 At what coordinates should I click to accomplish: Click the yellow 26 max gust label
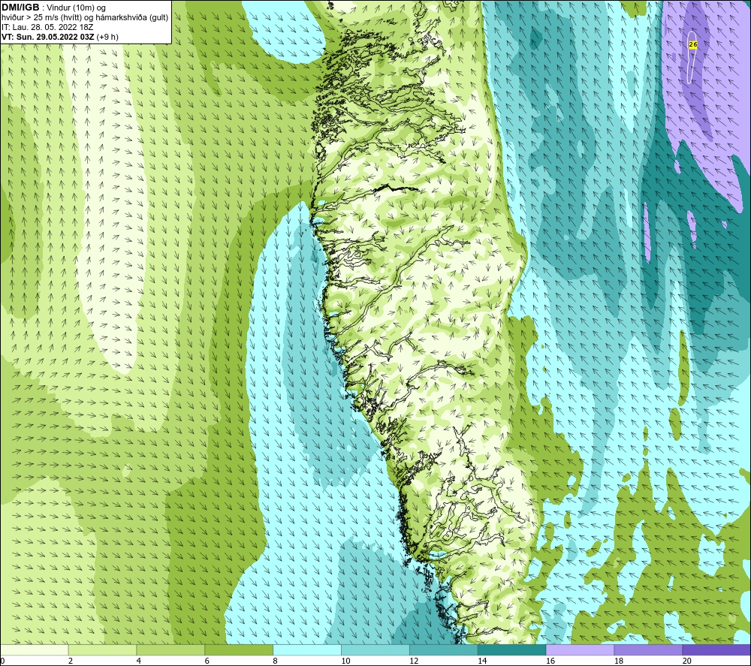point(692,44)
